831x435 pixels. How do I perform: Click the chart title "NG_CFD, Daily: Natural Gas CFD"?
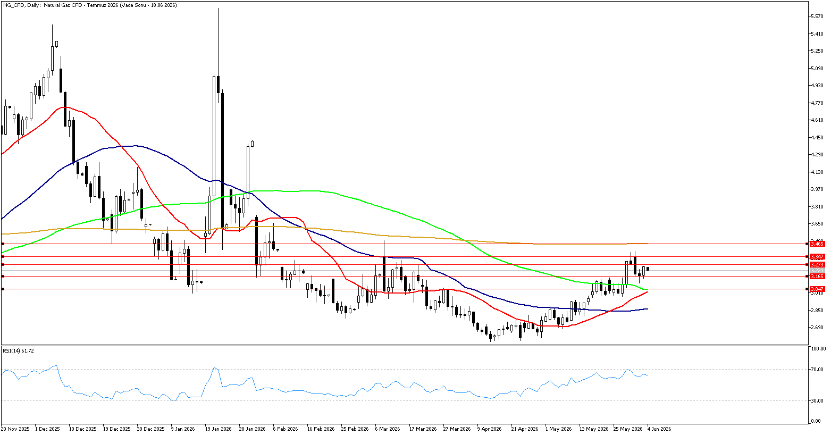pos(41,5)
